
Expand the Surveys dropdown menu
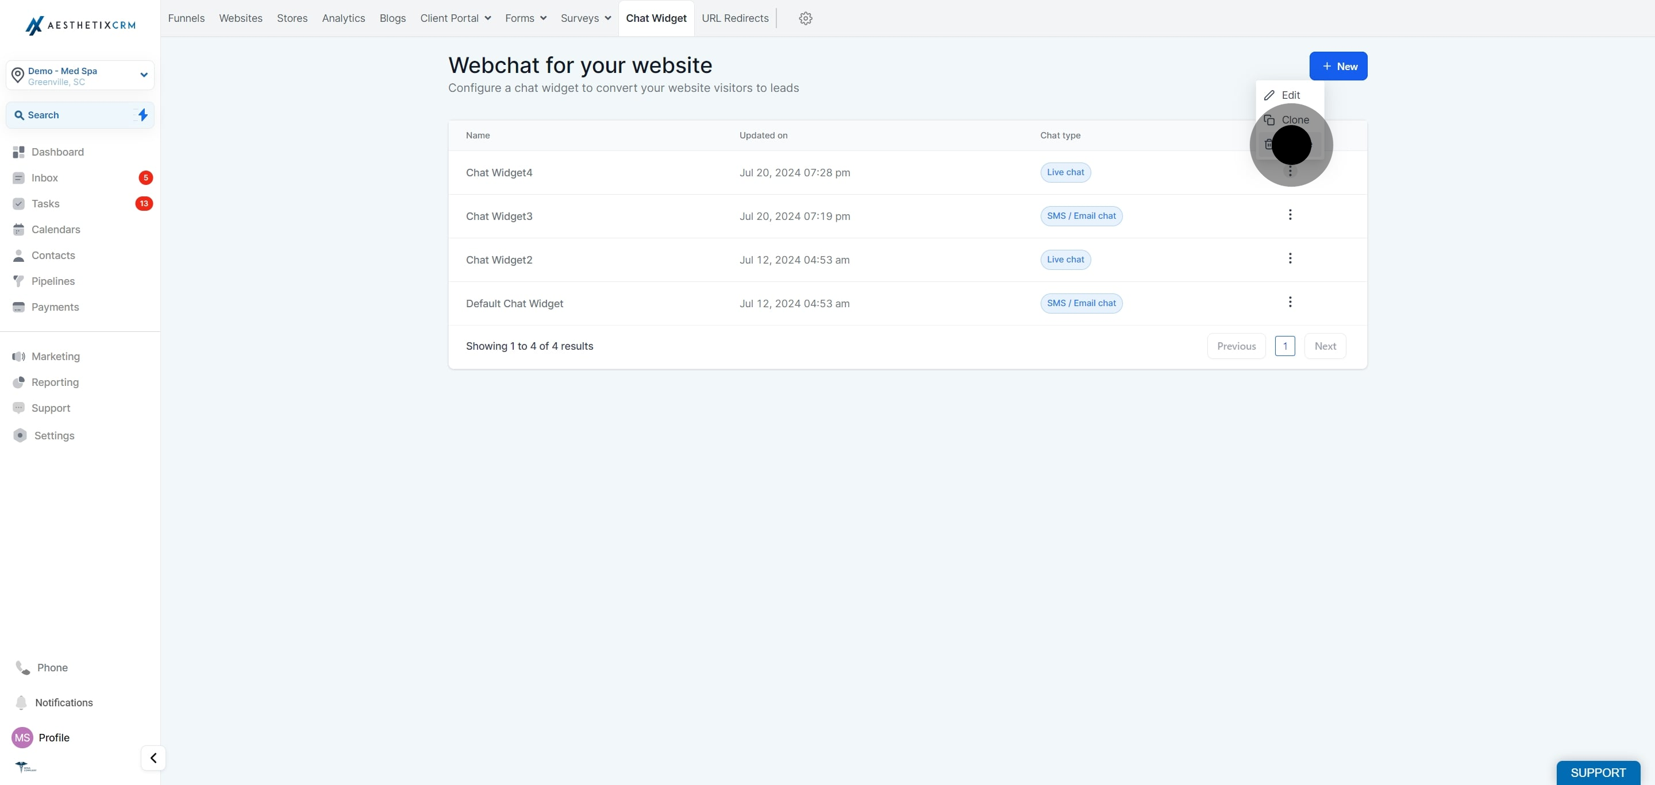click(x=586, y=18)
